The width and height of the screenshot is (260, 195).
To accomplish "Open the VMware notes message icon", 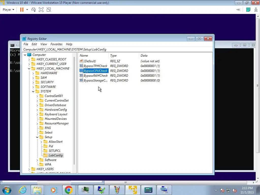I will (x=248, y=10).
